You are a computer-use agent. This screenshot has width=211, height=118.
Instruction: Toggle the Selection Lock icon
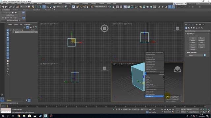tap(116, 109)
